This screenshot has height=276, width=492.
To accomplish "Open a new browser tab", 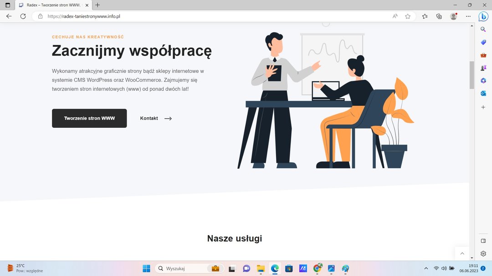I will [97, 5].
